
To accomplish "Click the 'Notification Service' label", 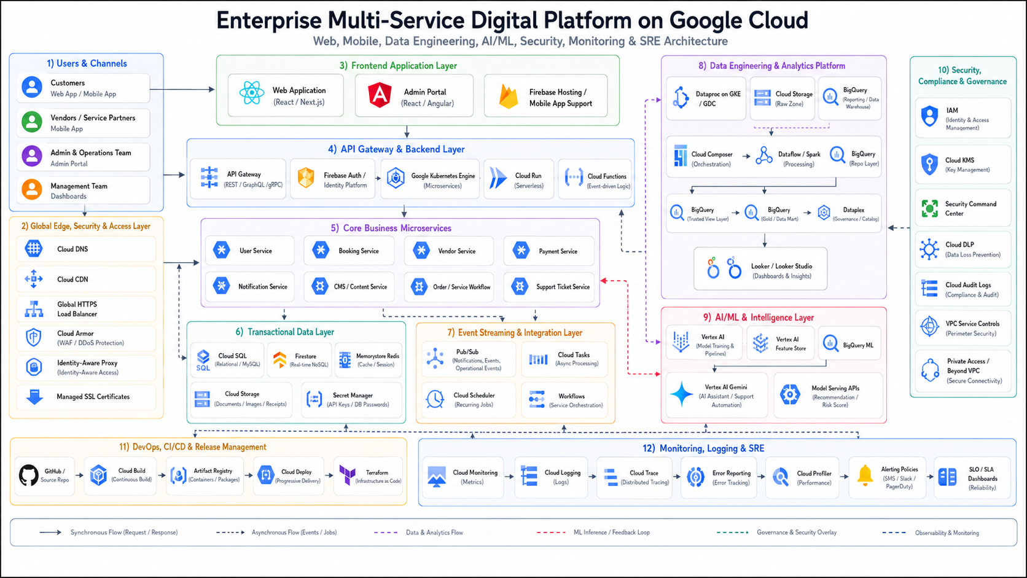I will [262, 287].
